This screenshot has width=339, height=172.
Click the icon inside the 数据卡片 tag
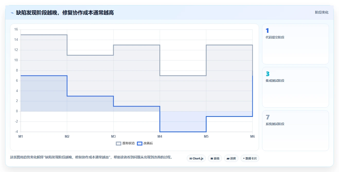[244, 158]
